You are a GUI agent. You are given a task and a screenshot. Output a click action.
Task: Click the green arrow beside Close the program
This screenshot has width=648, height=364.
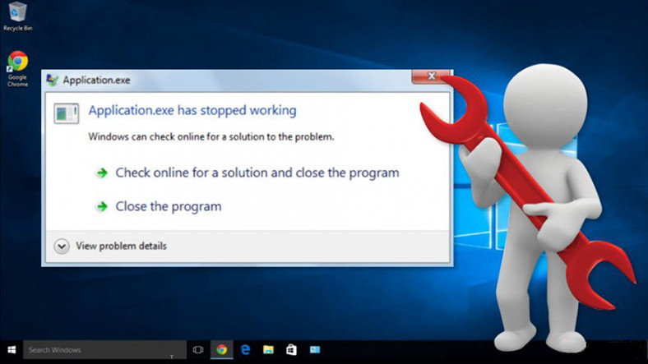pyautogui.click(x=102, y=206)
